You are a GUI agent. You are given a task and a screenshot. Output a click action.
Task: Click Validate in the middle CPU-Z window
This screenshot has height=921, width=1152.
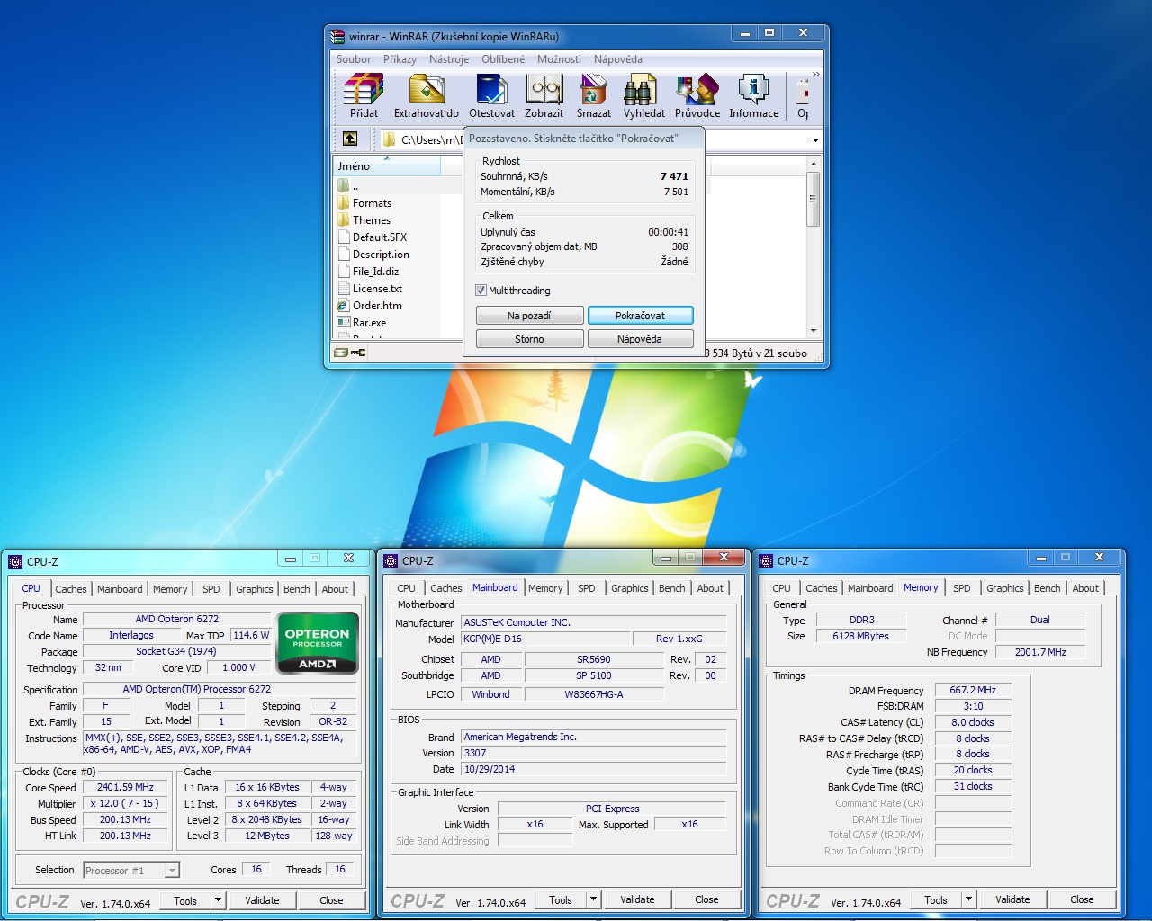[637, 899]
